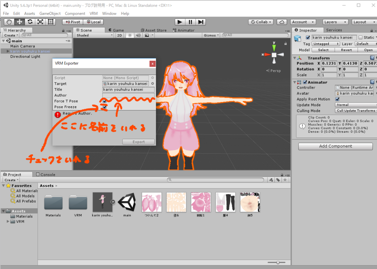Toggle 2D scene view mode
The image size is (377, 269).
coord(120,35)
